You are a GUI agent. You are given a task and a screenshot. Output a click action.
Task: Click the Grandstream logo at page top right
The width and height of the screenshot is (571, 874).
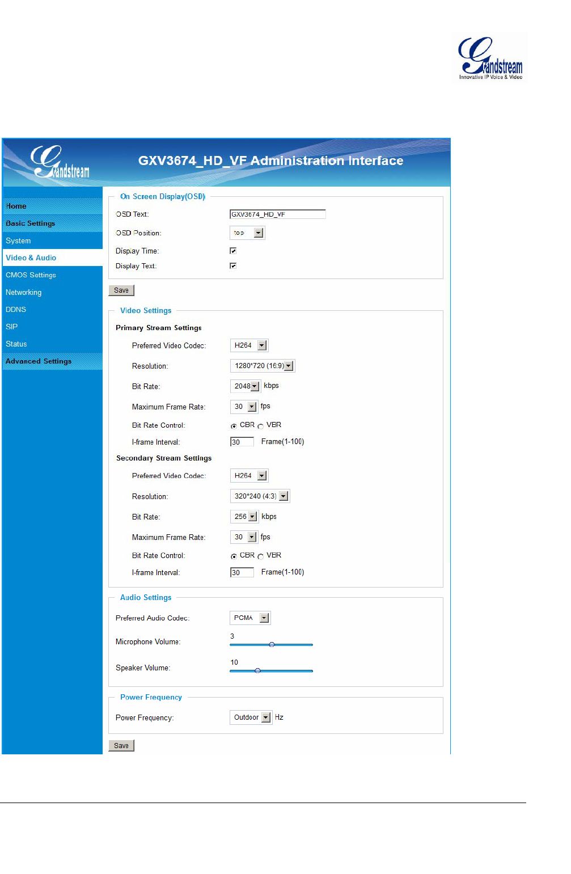tap(490, 58)
